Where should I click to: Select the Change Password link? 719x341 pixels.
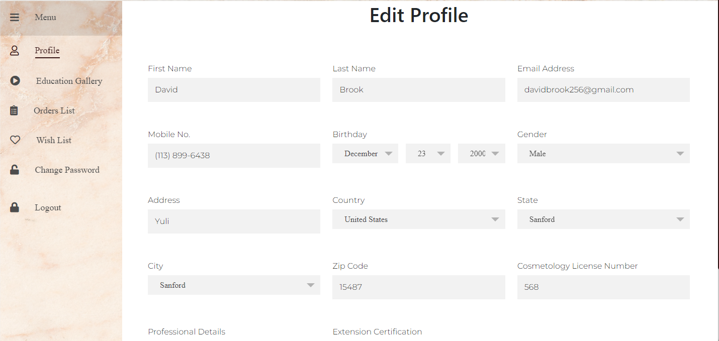click(67, 170)
